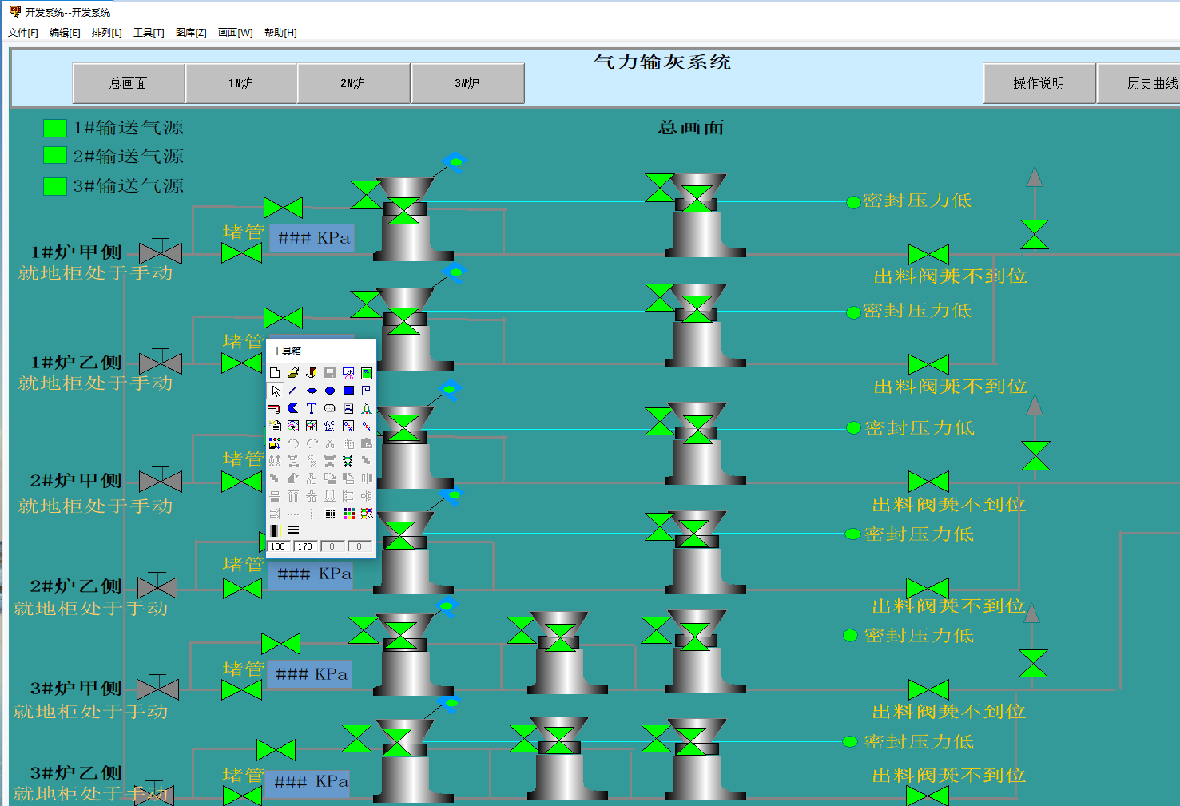
Task: Select the pointer selection tool in toolbox
Action: click(x=275, y=391)
